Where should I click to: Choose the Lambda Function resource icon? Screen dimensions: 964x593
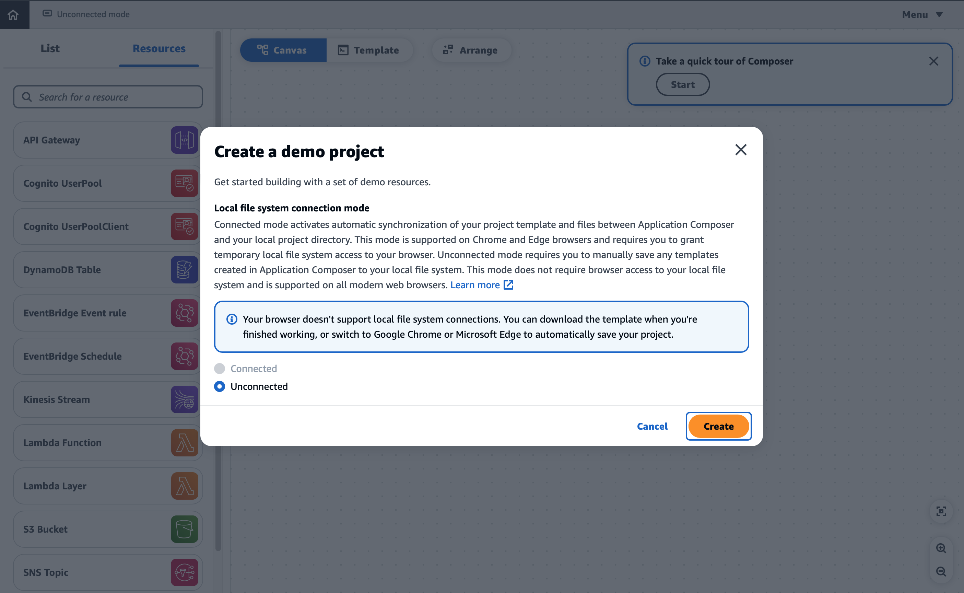[x=184, y=443]
